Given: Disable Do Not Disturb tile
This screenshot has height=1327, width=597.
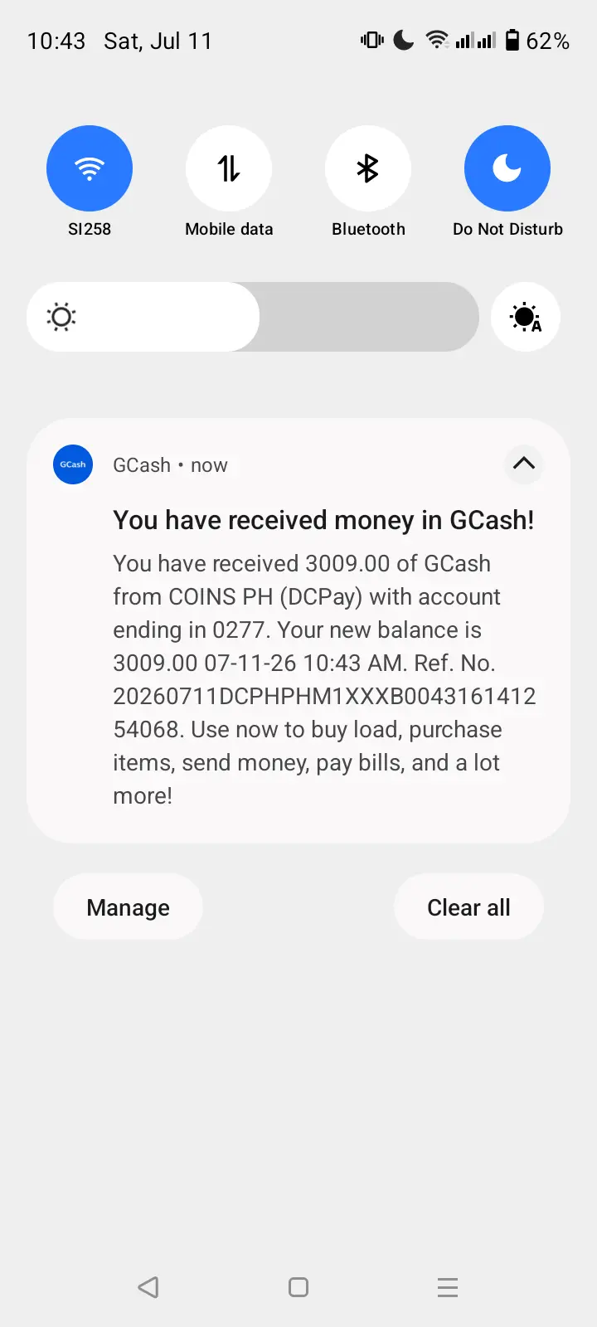Looking at the screenshot, I should 507,168.
